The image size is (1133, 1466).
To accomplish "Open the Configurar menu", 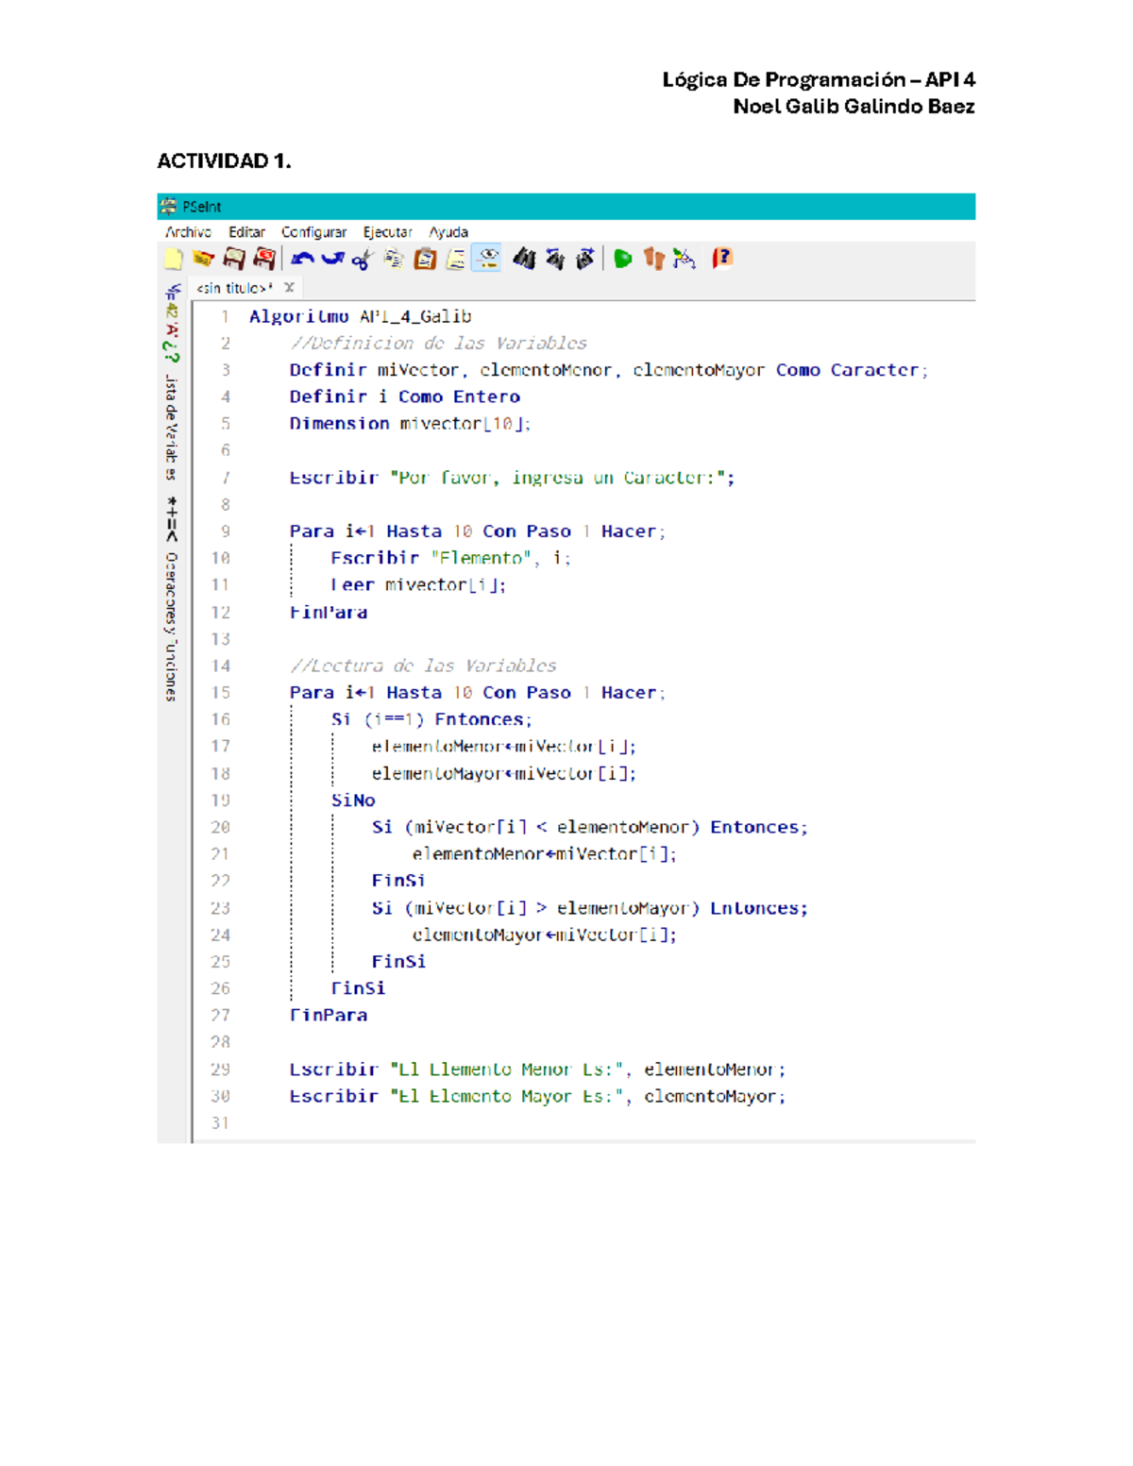I will (315, 231).
